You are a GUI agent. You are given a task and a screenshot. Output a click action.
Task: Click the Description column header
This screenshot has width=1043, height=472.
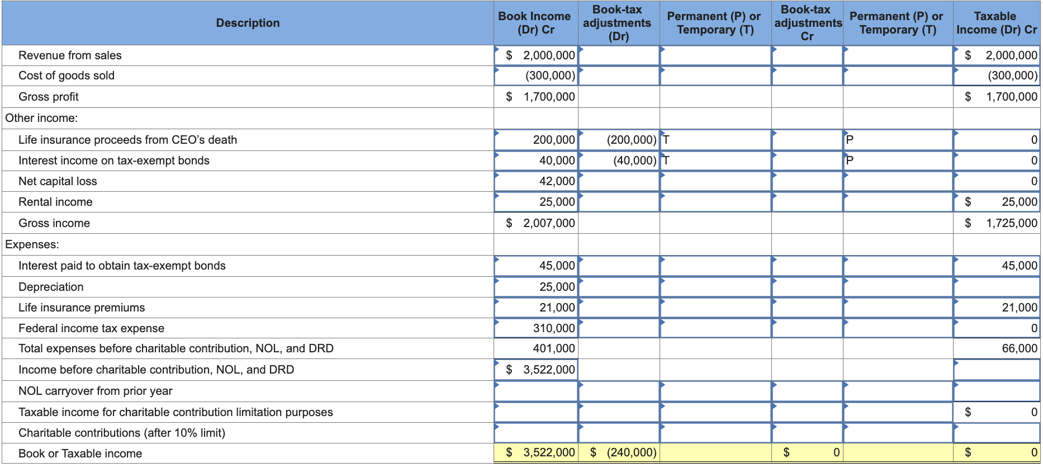click(248, 23)
